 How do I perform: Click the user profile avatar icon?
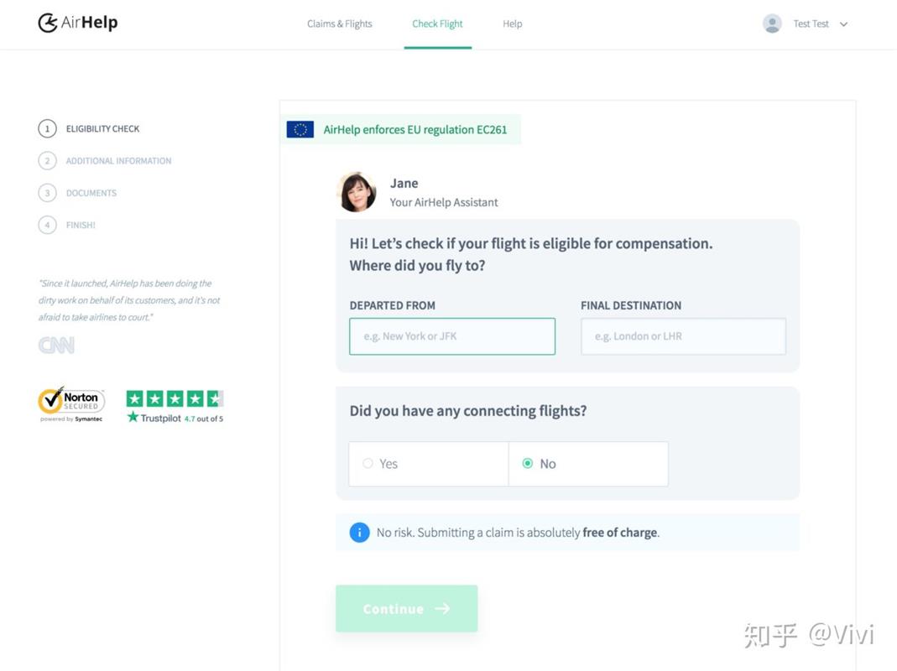coord(772,23)
